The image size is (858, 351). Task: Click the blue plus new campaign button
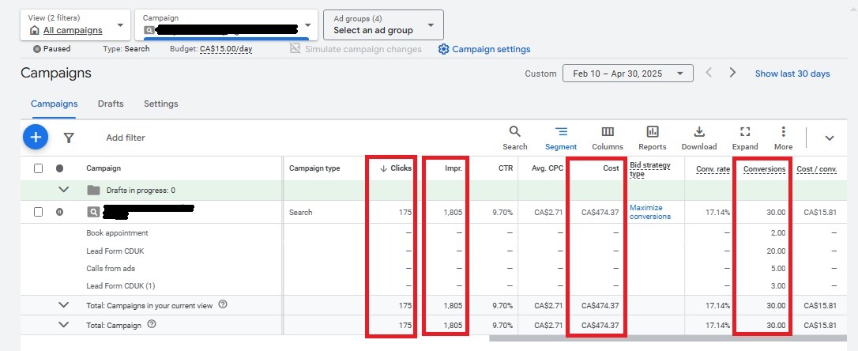[x=35, y=137]
